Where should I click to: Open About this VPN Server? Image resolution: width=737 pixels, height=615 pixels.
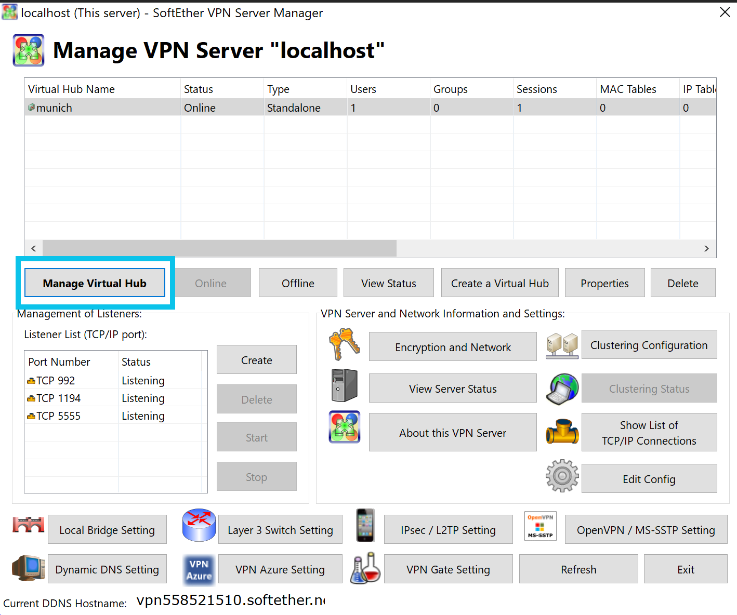(453, 432)
